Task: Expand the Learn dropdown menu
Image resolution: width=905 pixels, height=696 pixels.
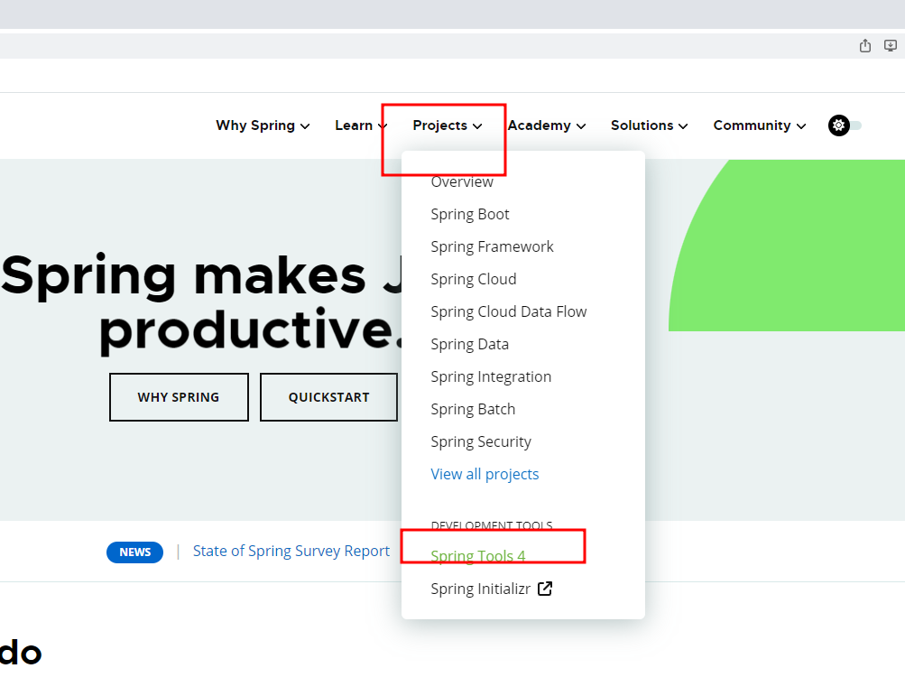Action: coord(361,125)
